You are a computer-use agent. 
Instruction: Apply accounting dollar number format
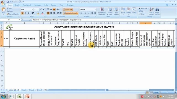[x=81, y=13]
